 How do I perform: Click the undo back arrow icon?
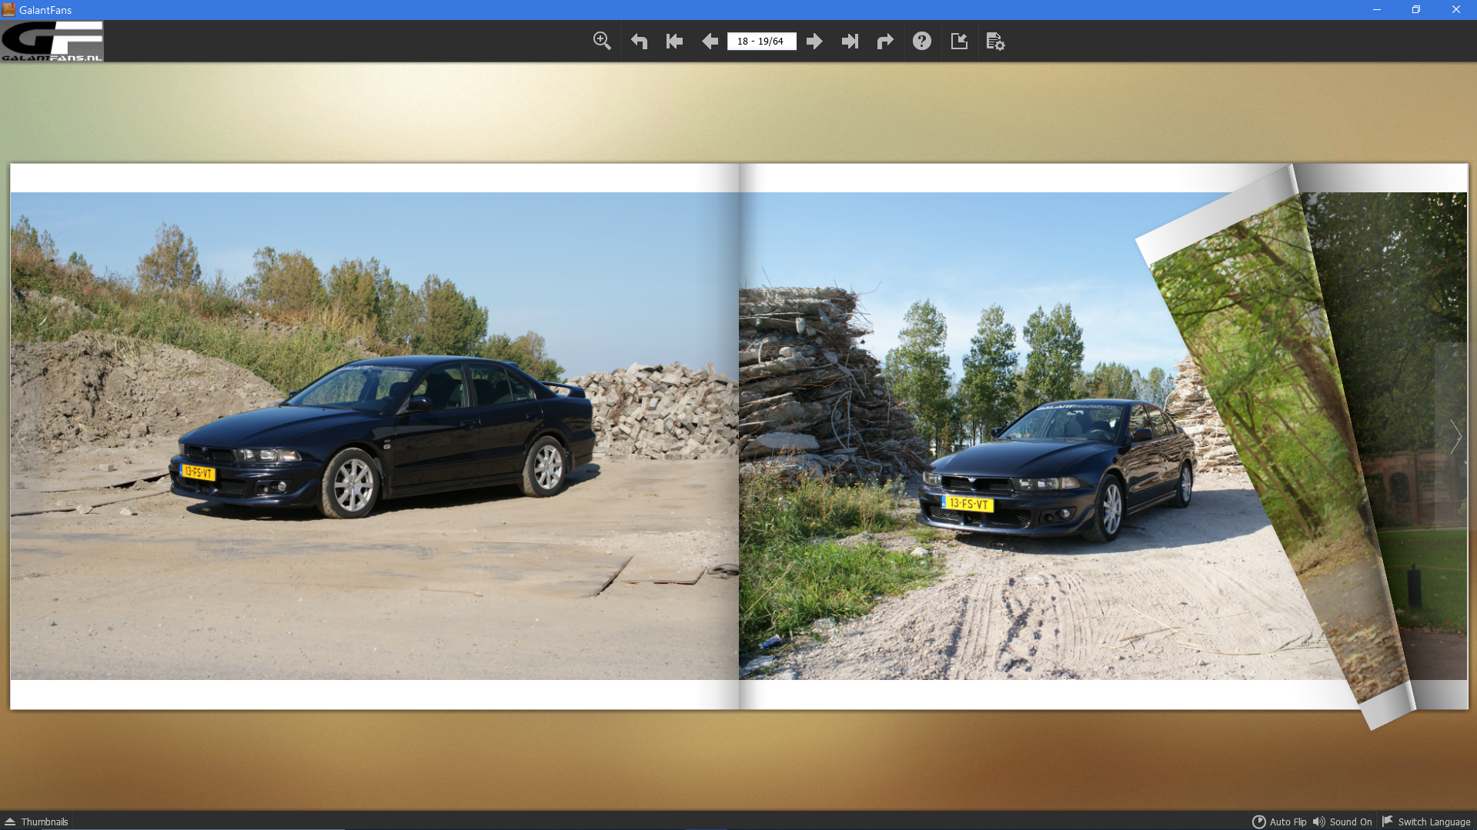[x=639, y=42]
